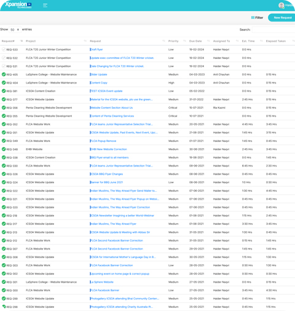
Task: Open La Sphere Website request link
Action: coord(101,282)
